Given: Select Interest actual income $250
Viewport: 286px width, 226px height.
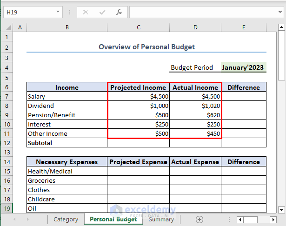Looking at the screenshot, I should click(195, 124).
